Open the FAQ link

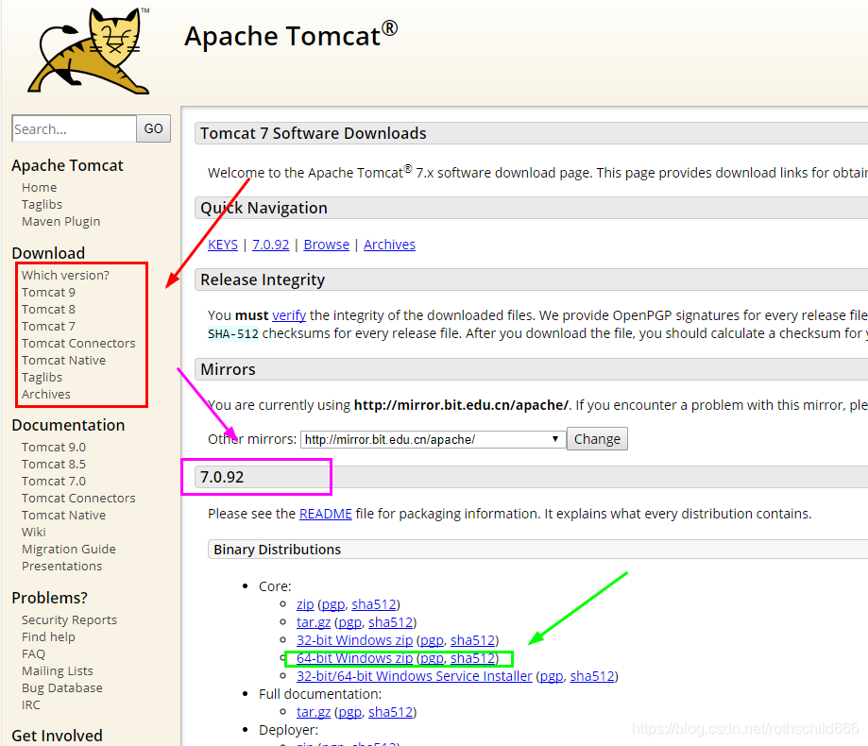point(33,654)
